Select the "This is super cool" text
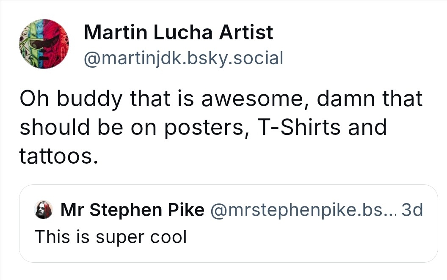This screenshot has width=447, height=280. [110, 237]
